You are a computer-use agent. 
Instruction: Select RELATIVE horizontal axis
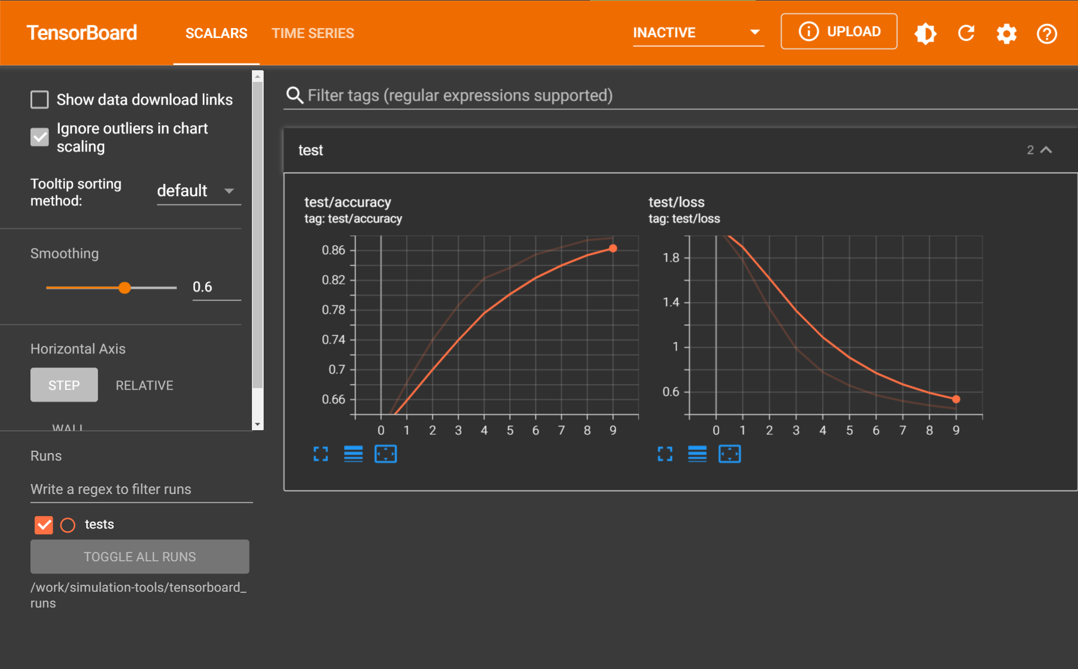(x=144, y=386)
